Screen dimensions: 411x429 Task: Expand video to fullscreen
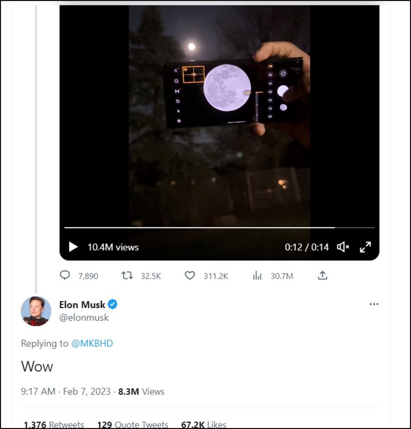pos(365,247)
